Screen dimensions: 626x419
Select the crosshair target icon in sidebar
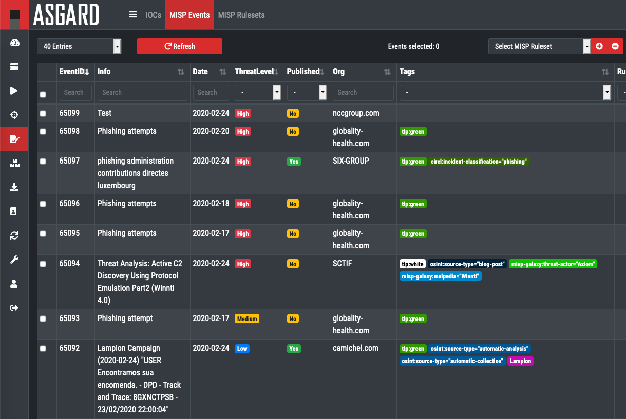point(14,115)
